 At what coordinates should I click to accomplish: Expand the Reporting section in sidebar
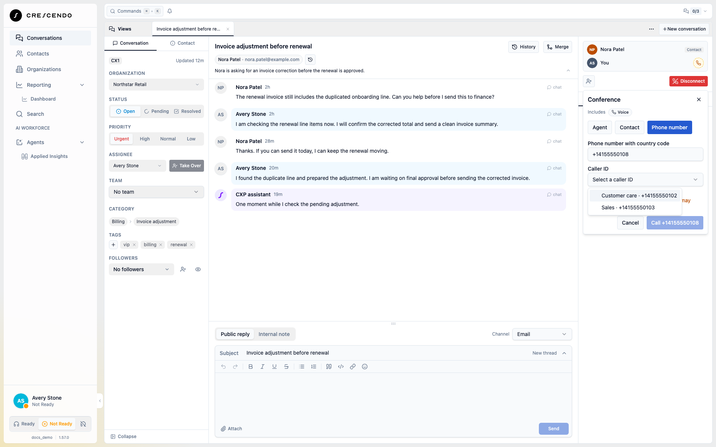50,85
